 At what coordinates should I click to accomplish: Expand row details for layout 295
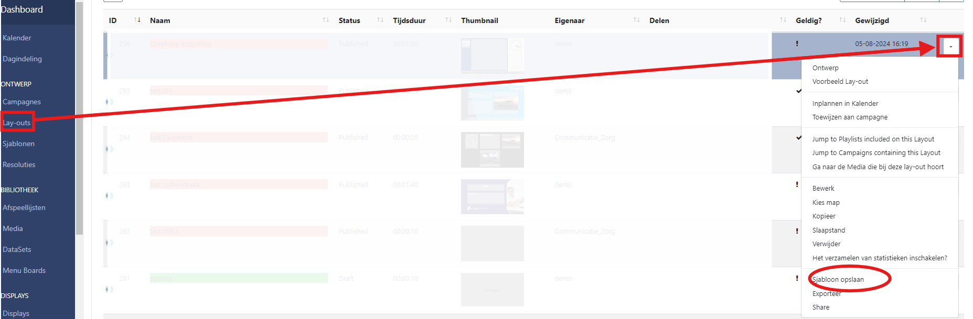tap(109, 102)
